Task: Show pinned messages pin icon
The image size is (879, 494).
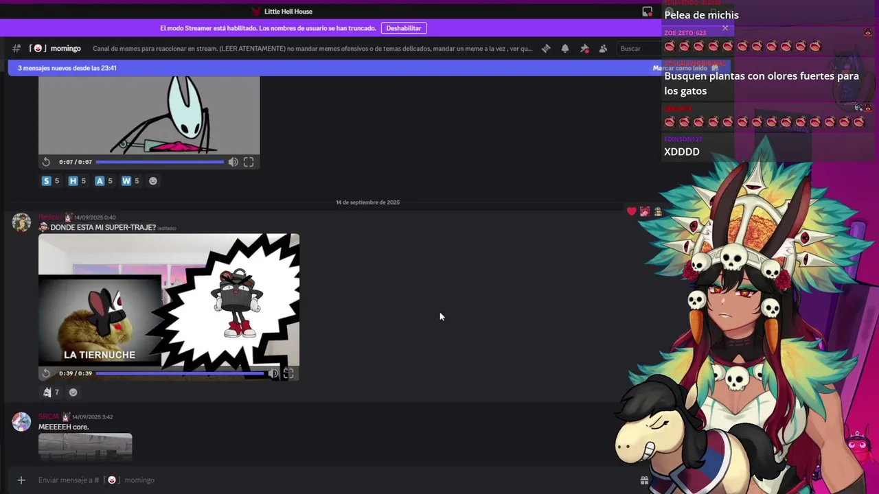Action: coord(584,49)
